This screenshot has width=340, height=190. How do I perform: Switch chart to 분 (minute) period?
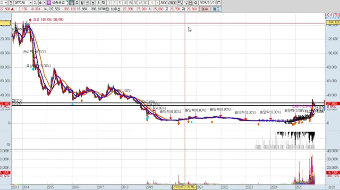pos(93,3)
